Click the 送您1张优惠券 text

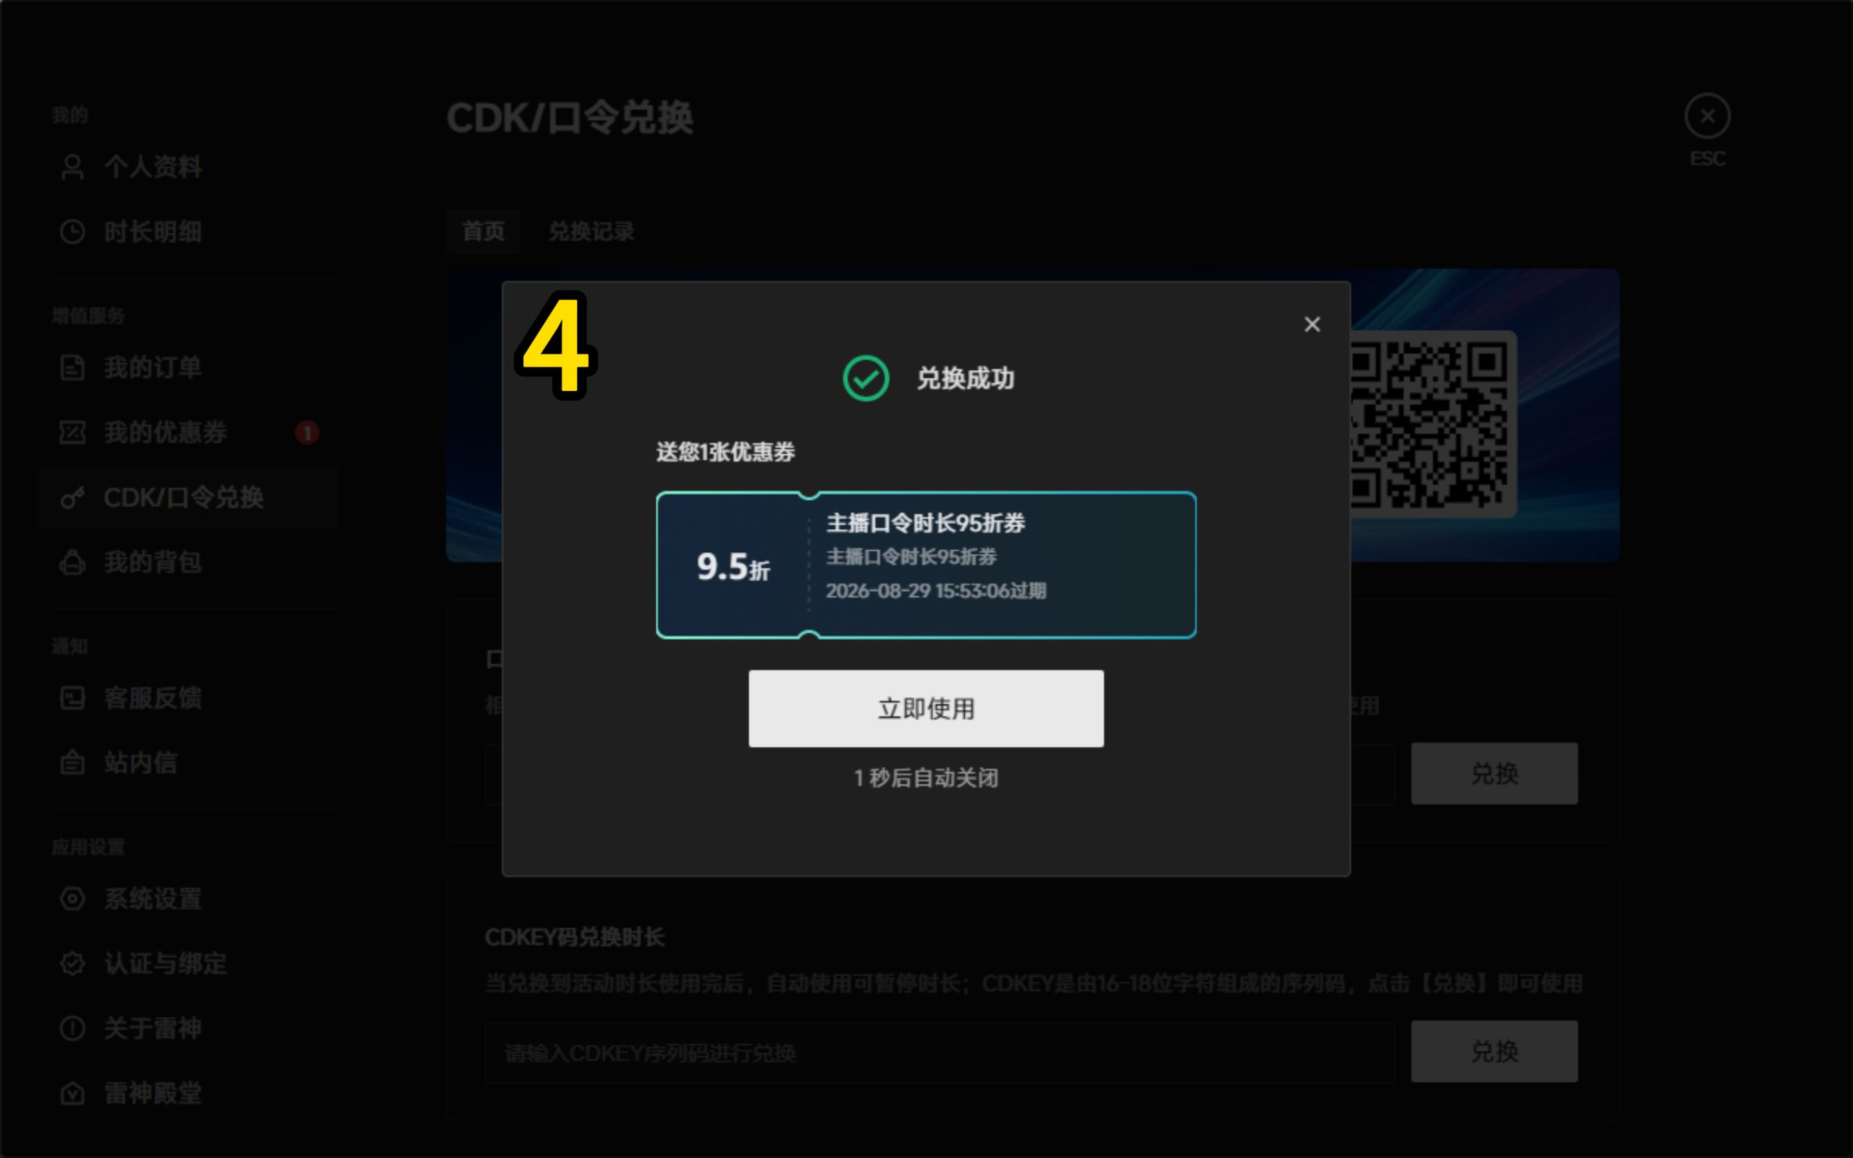point(725,452)
